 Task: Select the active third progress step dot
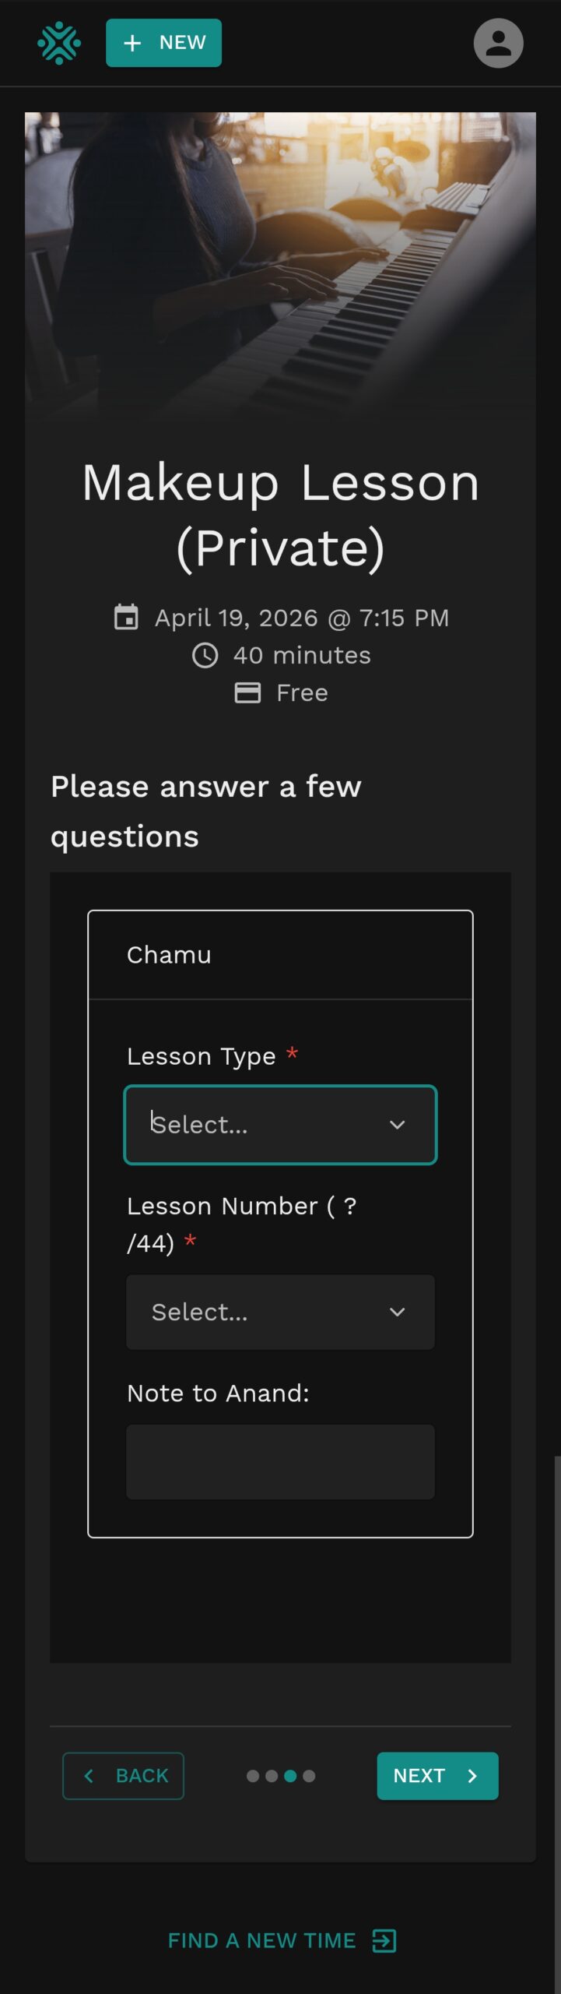(290, 1776)
